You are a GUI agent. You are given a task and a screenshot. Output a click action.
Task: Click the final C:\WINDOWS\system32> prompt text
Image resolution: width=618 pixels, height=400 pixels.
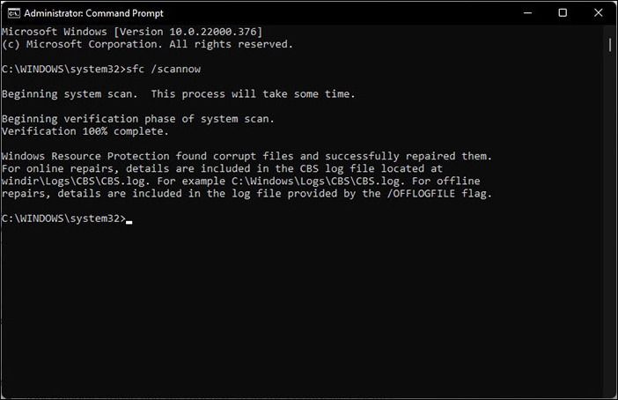(x=63, y=218)
